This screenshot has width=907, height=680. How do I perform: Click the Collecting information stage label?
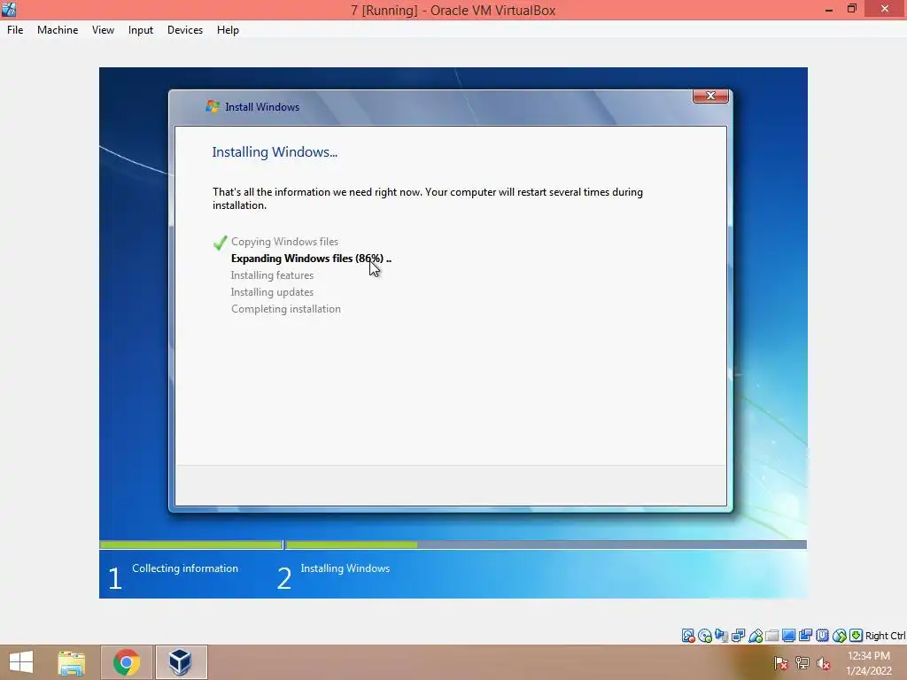coord(185,568)
